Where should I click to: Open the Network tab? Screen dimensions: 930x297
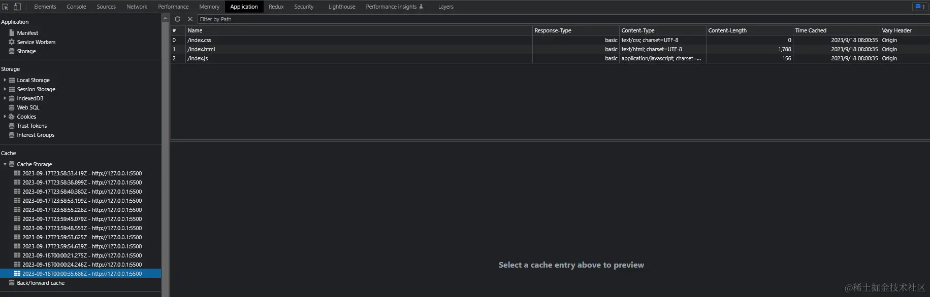pos(137,7)
